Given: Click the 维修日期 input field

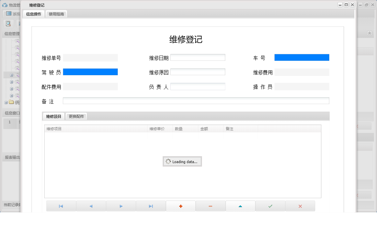Looking at the screenshot, I should 198,57.
